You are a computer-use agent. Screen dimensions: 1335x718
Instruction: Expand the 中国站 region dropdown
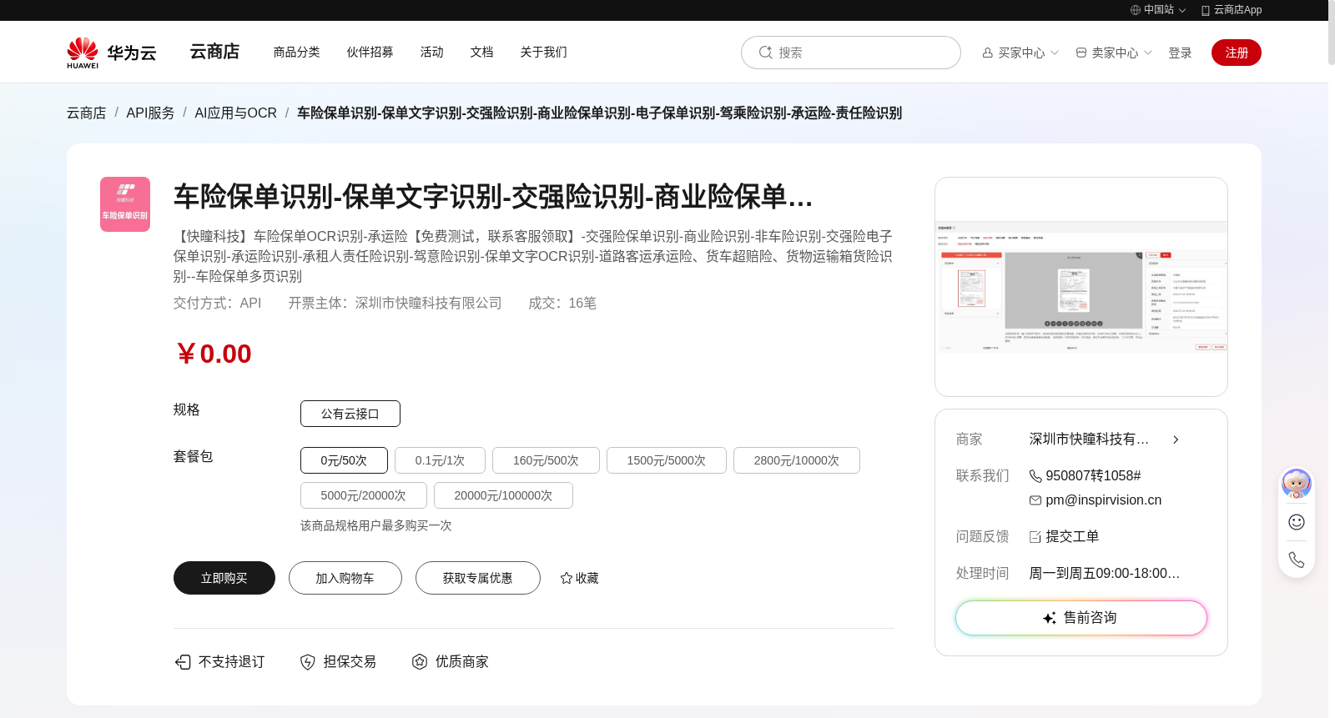1182,11
